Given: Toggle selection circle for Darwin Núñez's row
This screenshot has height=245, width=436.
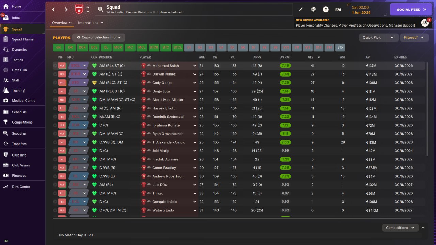Looking at the screenshot, I should (x=55, y=74).
